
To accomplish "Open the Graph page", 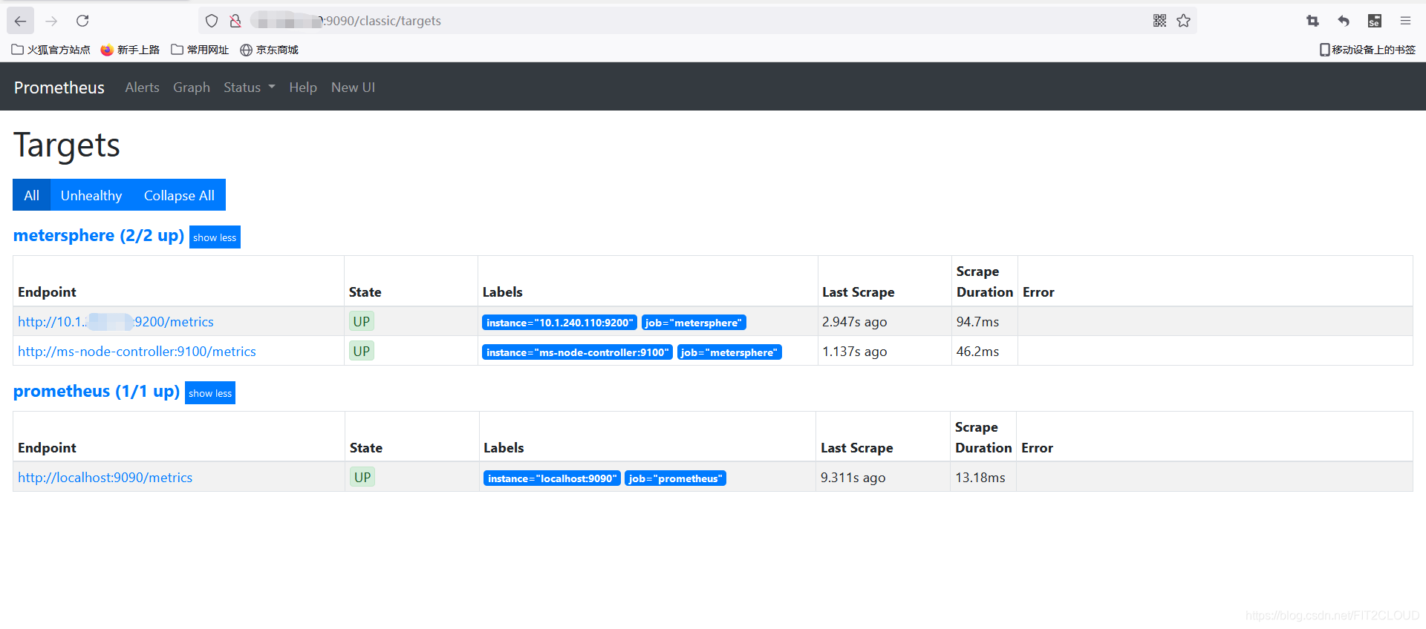I will point(192,88).
